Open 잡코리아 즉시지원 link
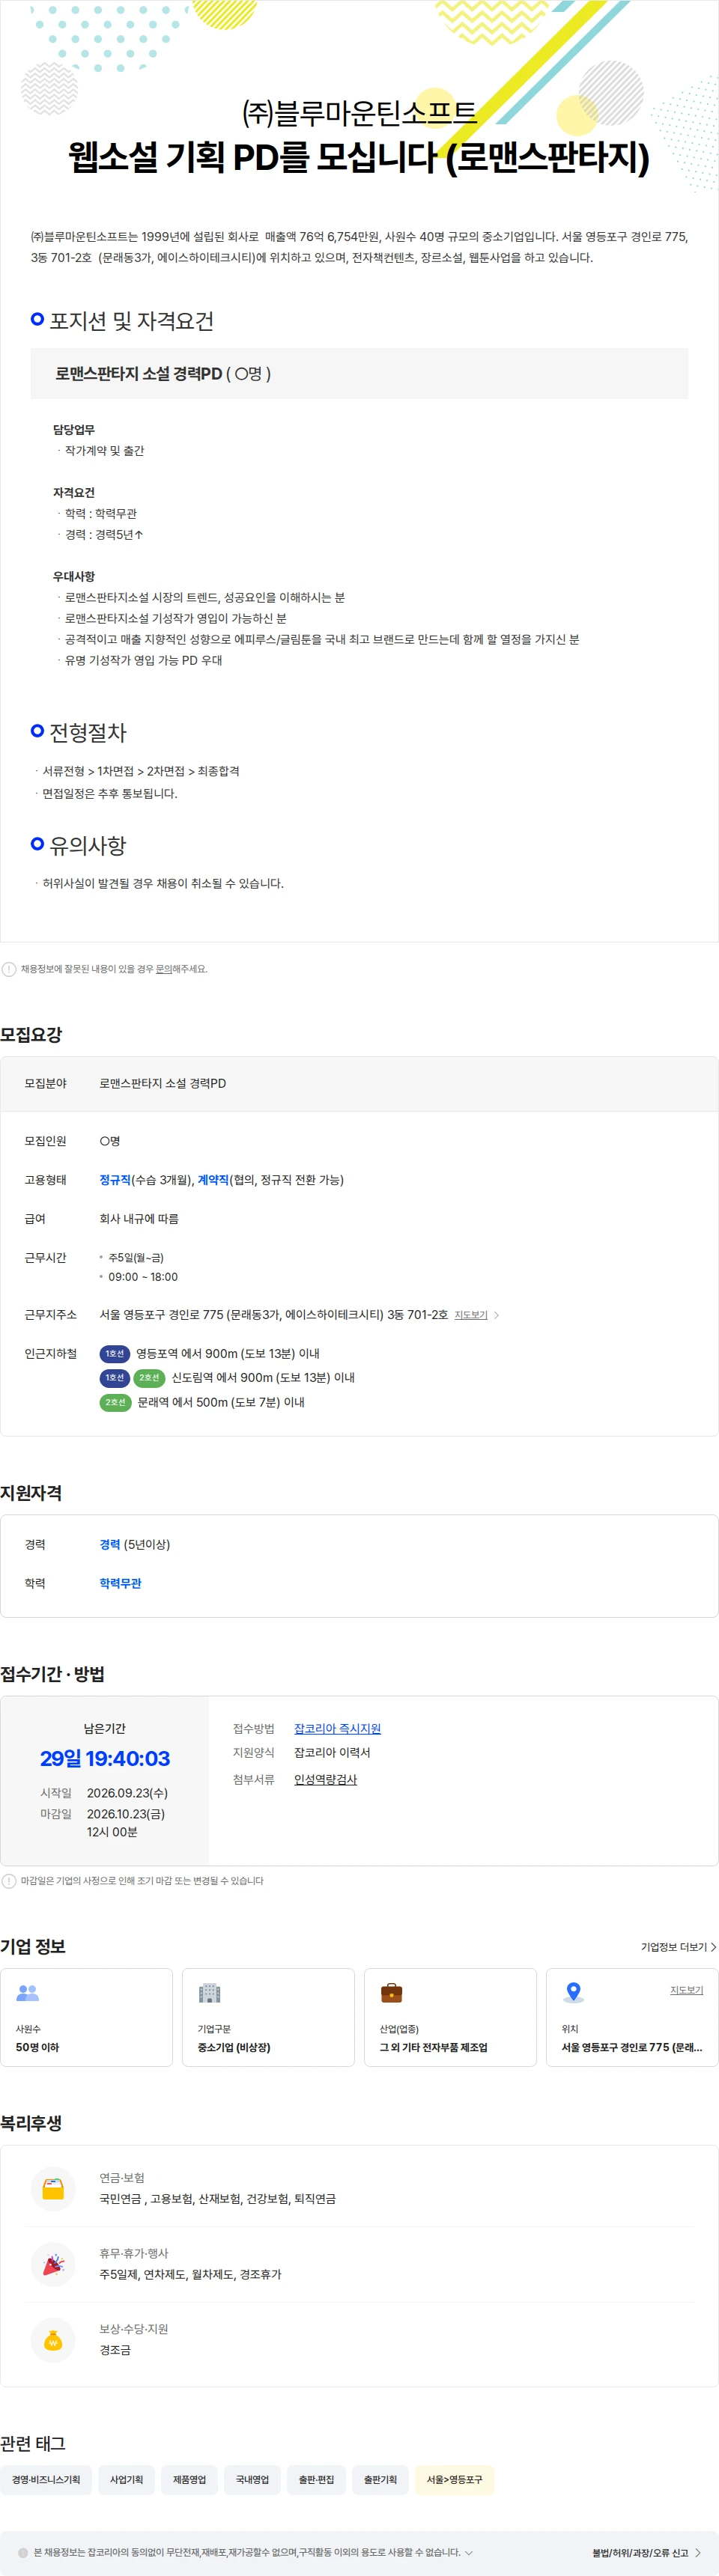 (337, 1729)
